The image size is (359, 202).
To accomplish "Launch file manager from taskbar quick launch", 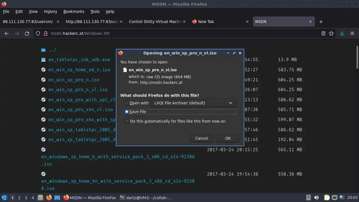I will pos(40,198).
